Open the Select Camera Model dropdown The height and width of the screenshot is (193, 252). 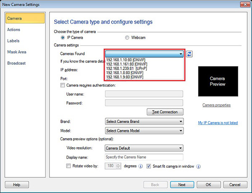(x=144, y=131)
